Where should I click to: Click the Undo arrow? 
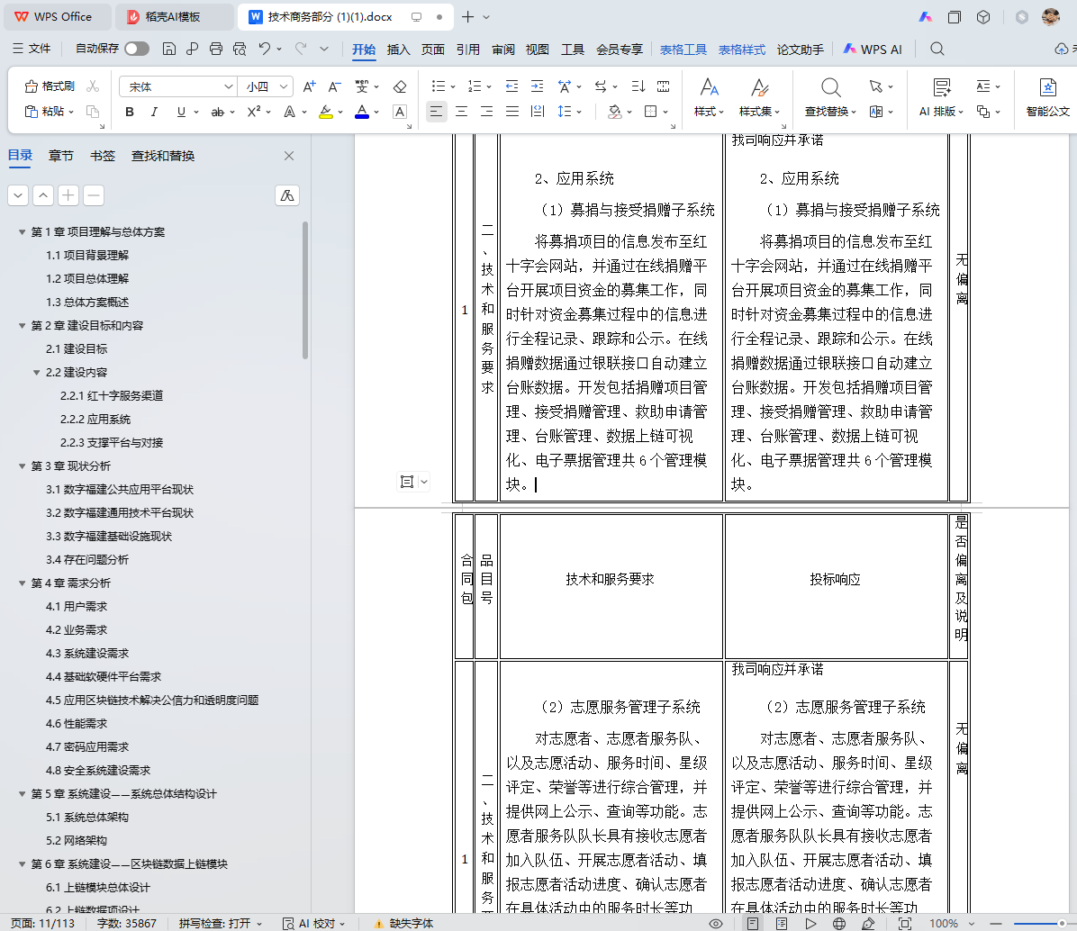[x=265, y=49]
